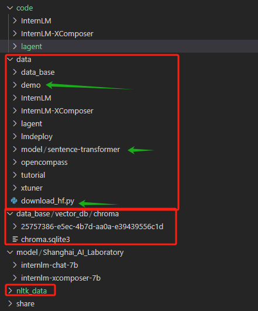The height and width of the screenshot is (311, 258).
Task: Select the opencompass folder
Action: tap(44, 163)
